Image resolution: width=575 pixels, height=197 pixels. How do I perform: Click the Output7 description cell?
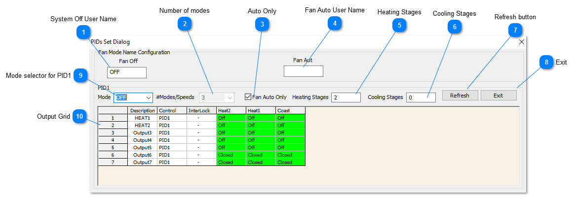click(x=142, y=162)
